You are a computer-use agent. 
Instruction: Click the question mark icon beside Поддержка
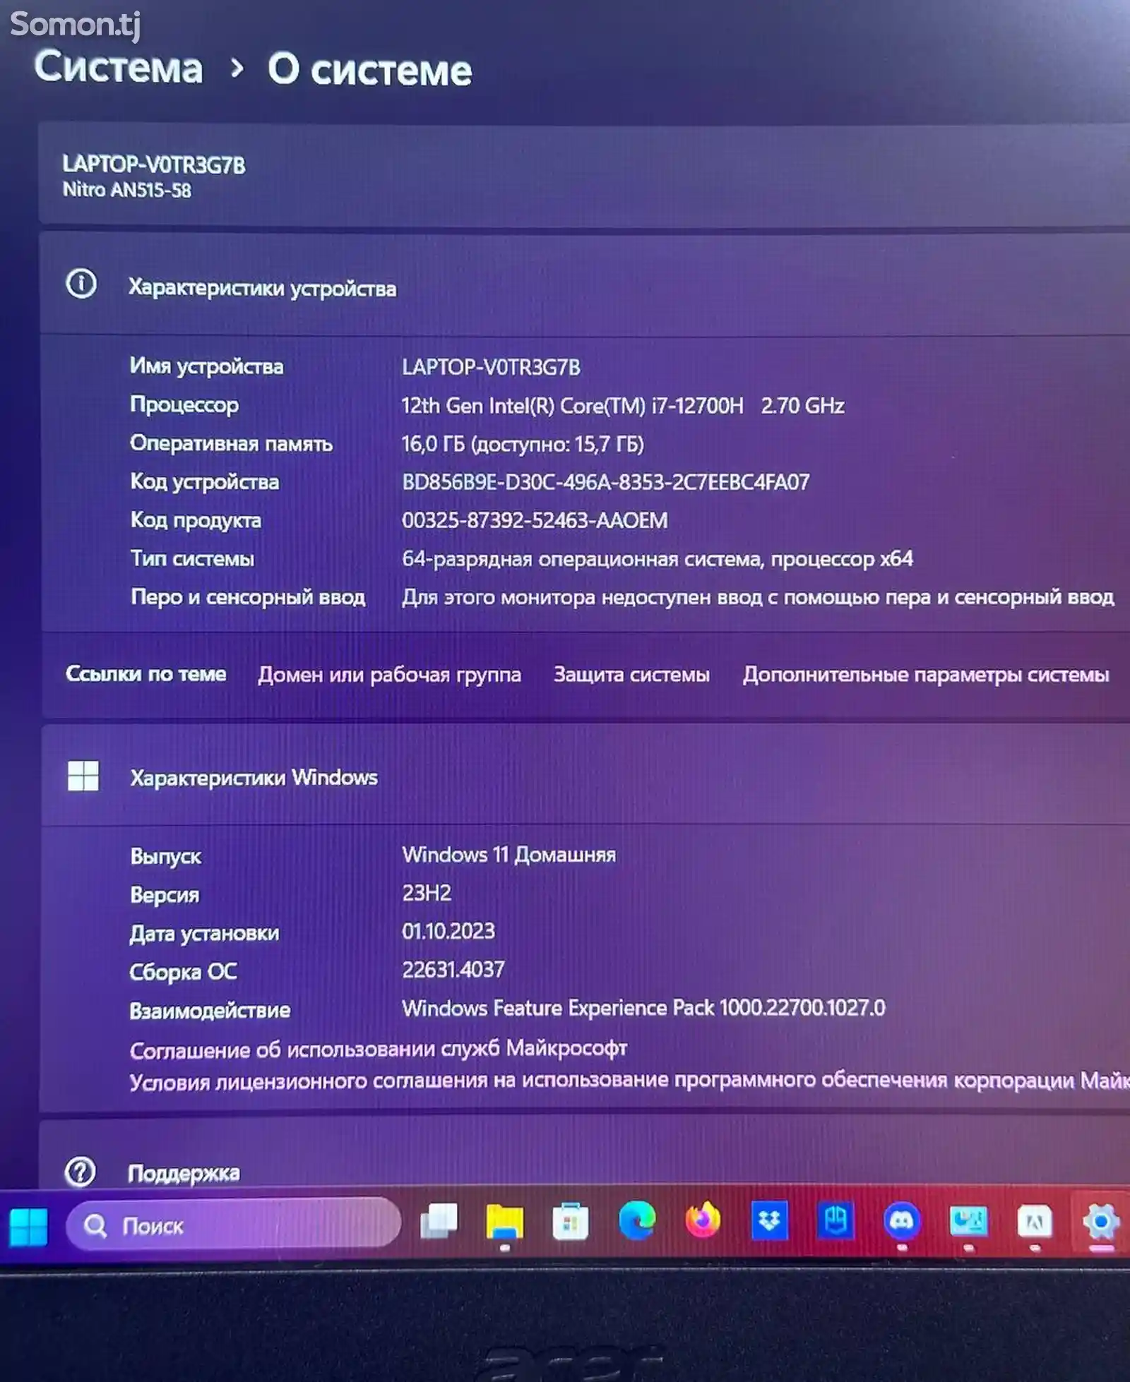[80, 1172]
